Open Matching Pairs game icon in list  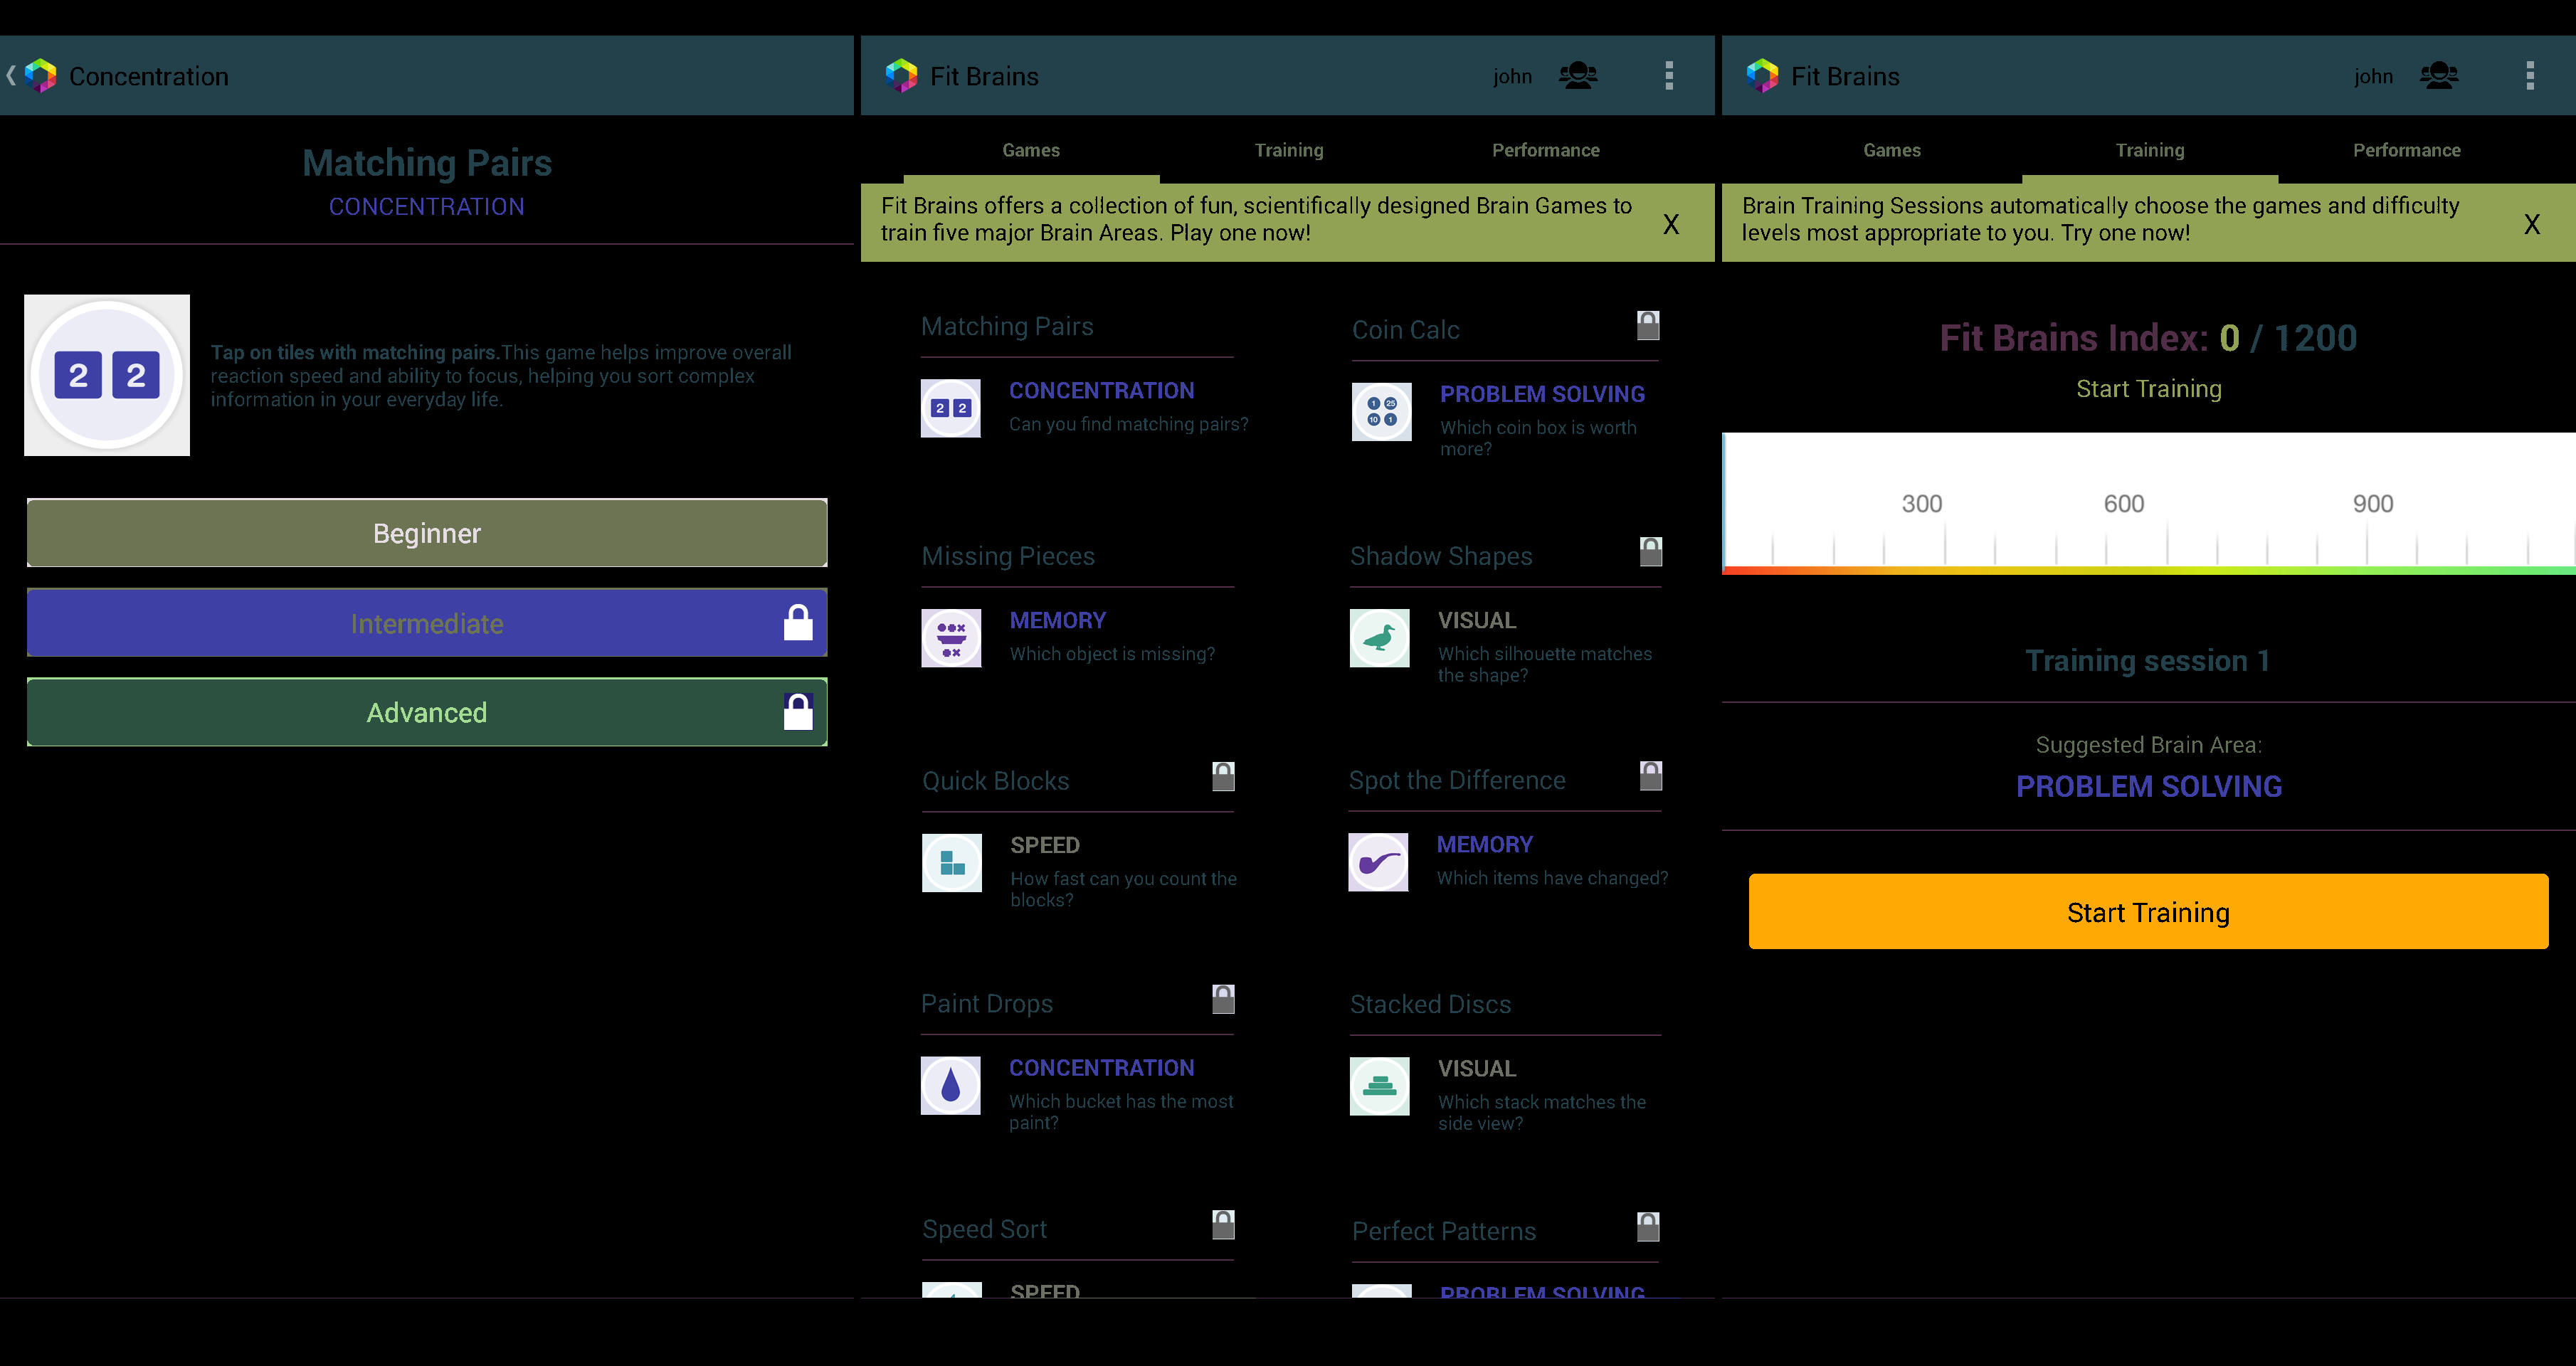[951, 408]
